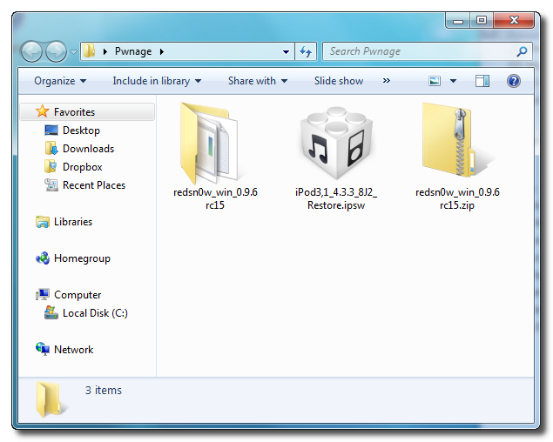Screen dimensions: 553x442
Task: Show more toolbar commands with chevron
Action: coord(386,81)
